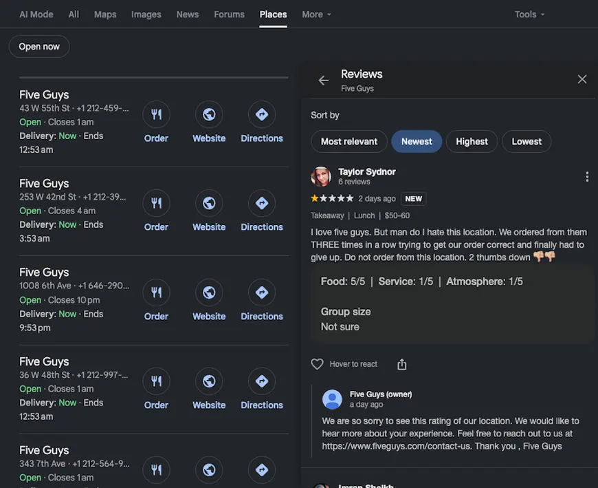Screen dimensions: 598x488
Task: Click 'Hover to react' text
Action: (353, 364)
